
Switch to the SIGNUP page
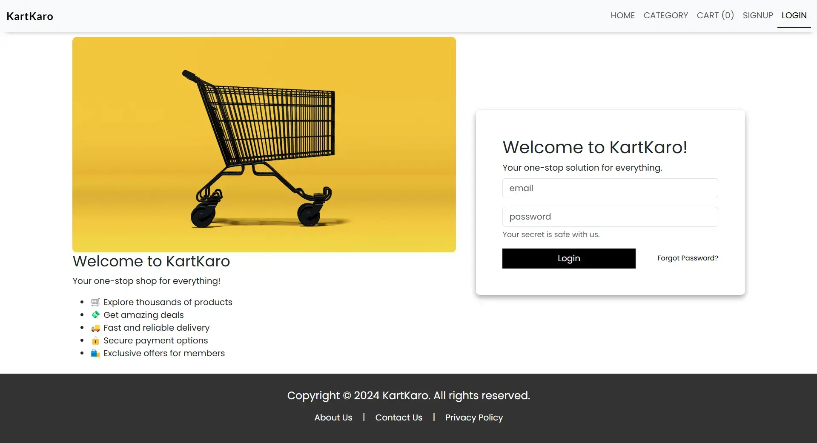tap(758, 15)
